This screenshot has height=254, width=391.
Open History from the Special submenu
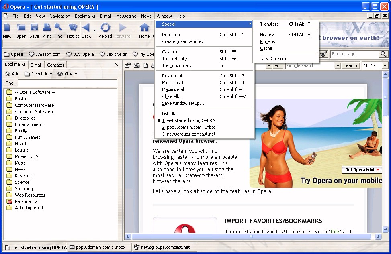(x=286, y=35)
